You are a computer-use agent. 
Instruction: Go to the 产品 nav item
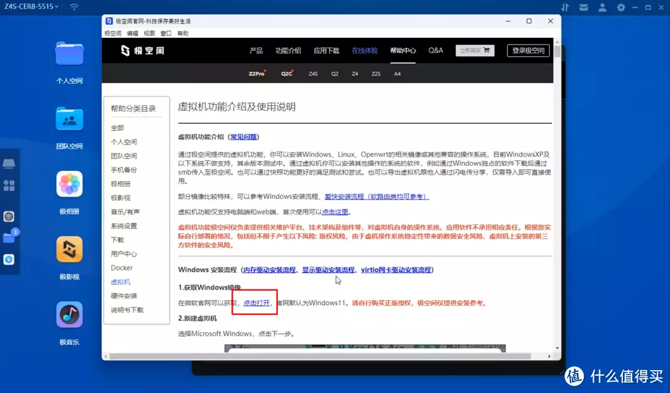[256, 50]
